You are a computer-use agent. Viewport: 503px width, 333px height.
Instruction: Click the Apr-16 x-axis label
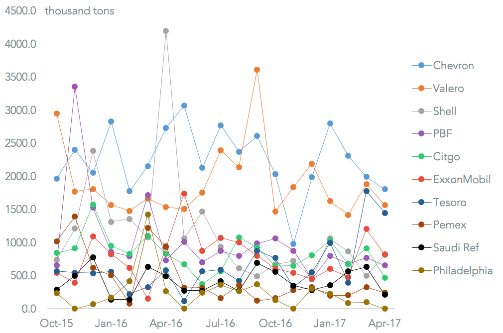[x=166, y=323]
